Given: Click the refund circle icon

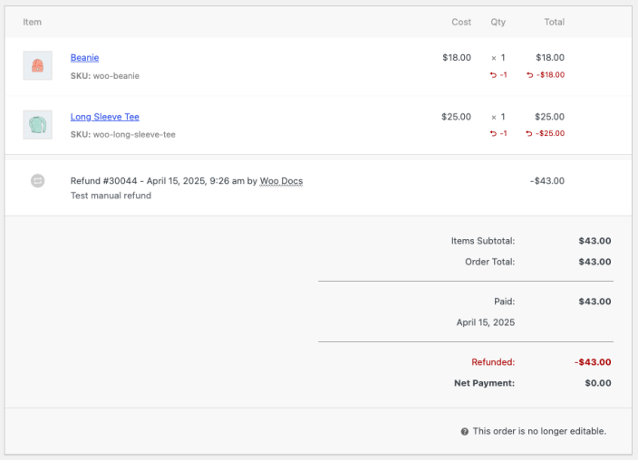Looking at the screenshot, I should [x=37, y=181].
